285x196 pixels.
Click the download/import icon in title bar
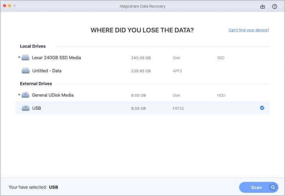262,6
